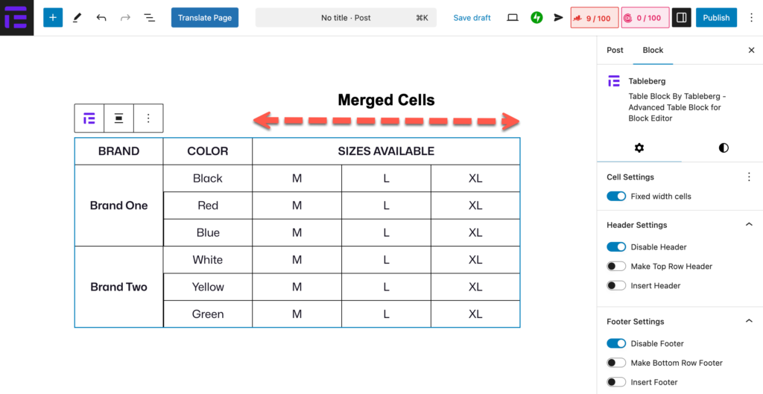This screenshot has height=394, width=763.
Task: Enable Make Top Row Header
Action: coord(616,267)
